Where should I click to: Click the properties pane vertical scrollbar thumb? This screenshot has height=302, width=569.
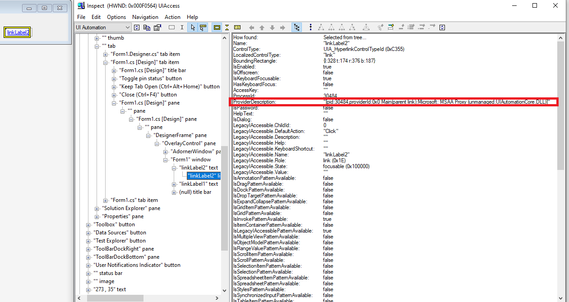561,105
